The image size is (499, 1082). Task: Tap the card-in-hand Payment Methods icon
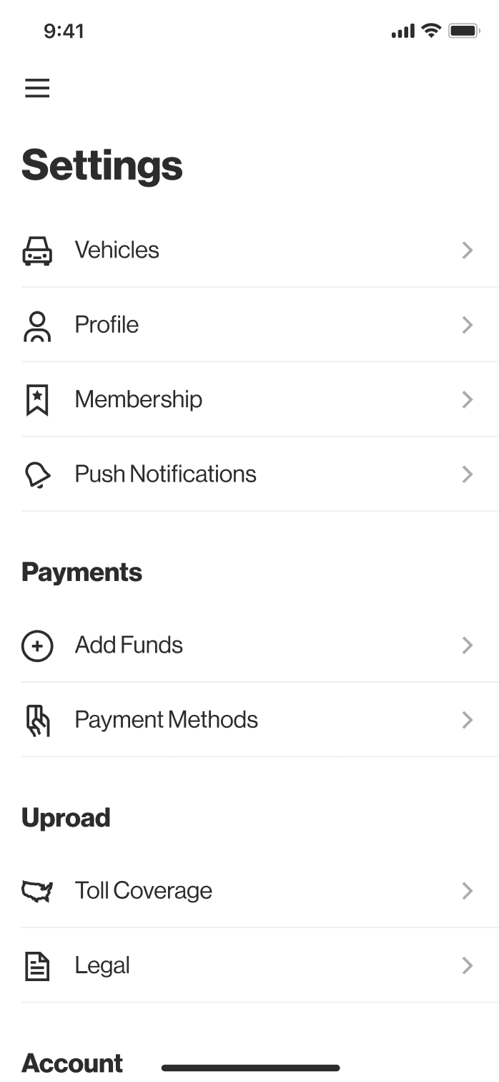point(37,720)
